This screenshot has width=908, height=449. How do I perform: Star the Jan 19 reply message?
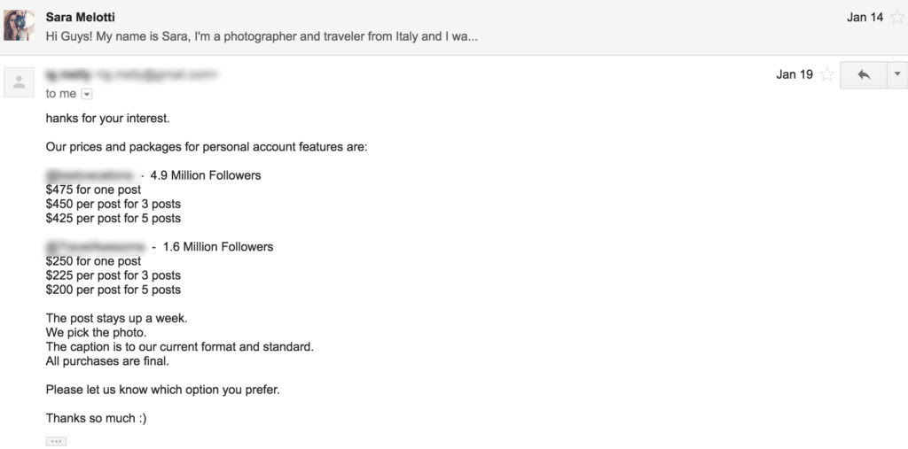click(x=827, y=74)
